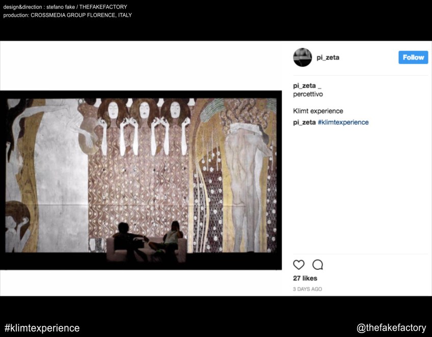Open the pi_zeta username beside the avatar

(x=328, y=58)
